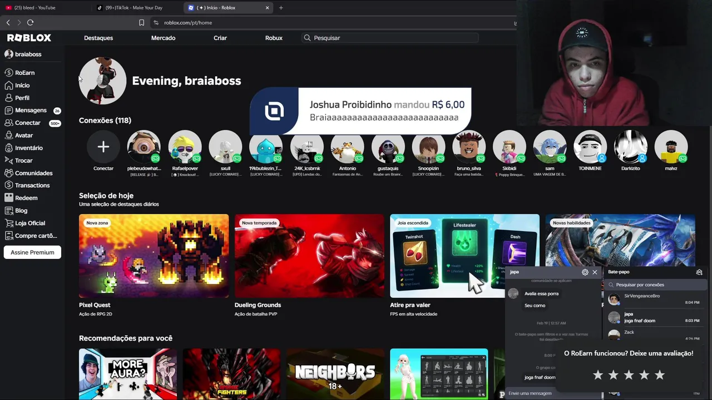This screenshot has width=712, height=400.
Task: Open the Robux menu
Action: tap(274, 38)
